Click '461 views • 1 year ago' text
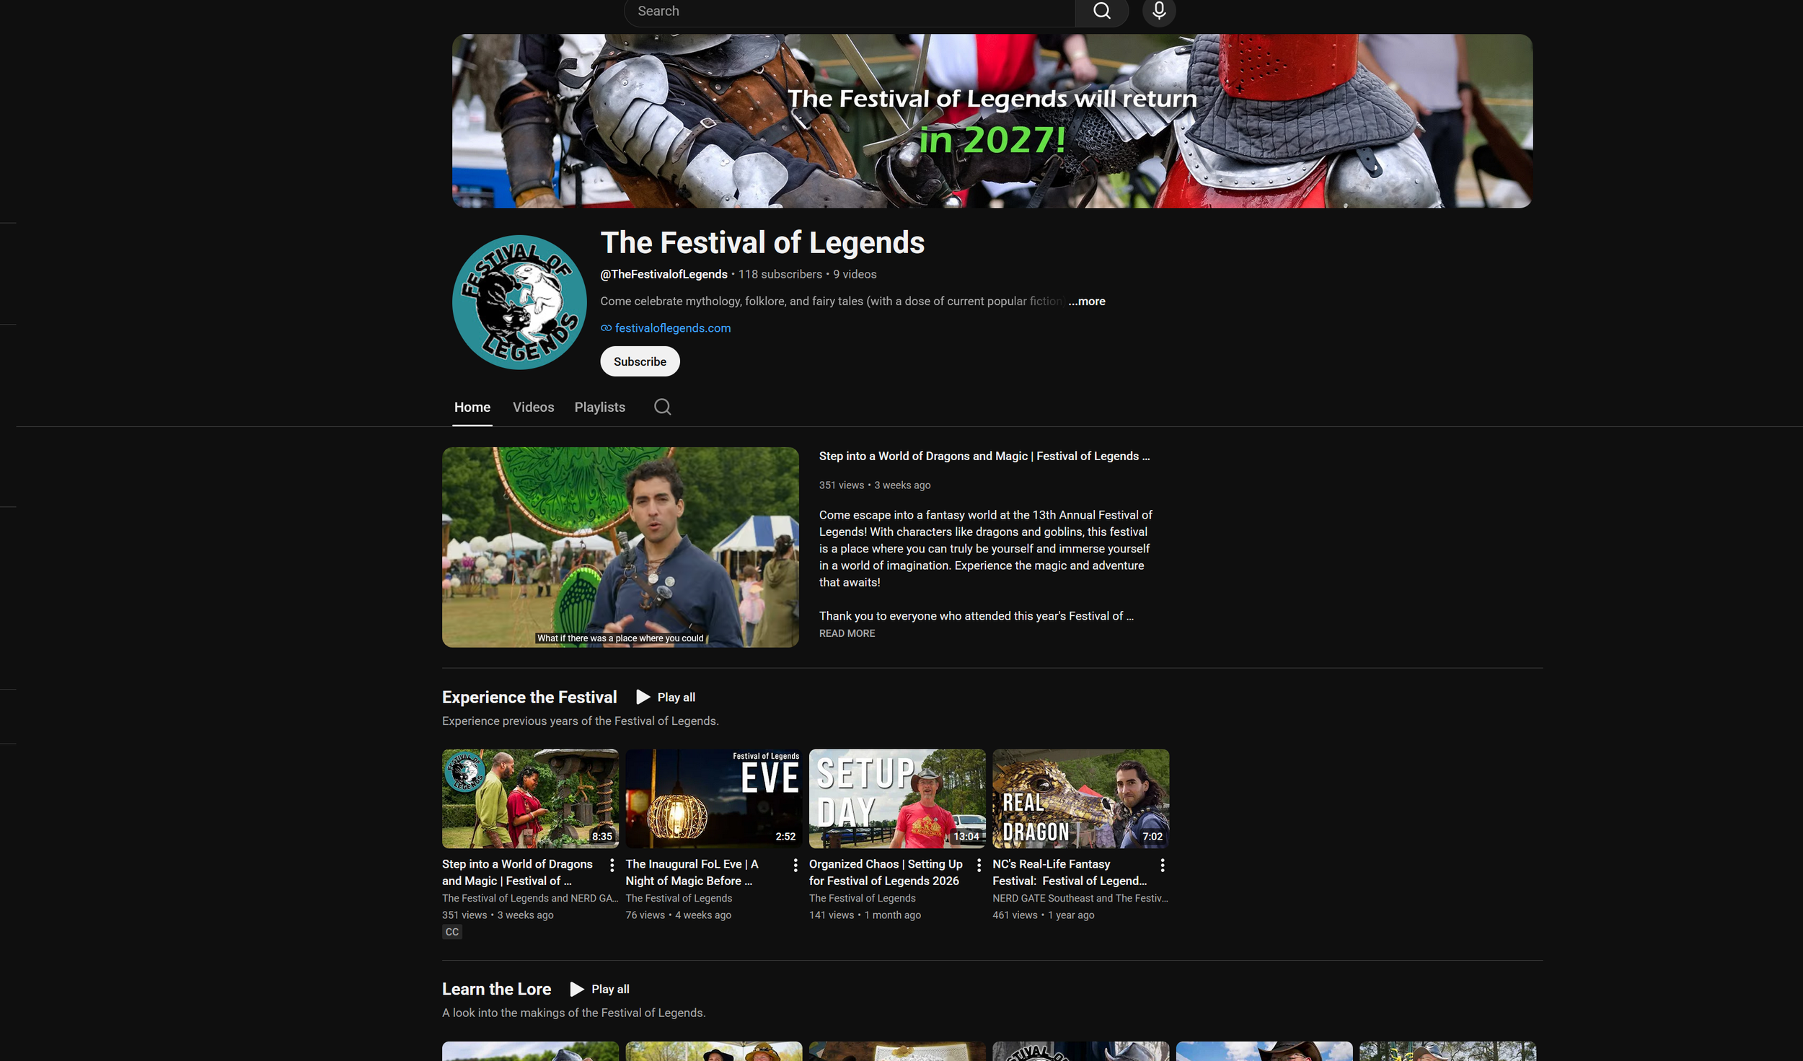Viewport: 1803px width, 1061px height. 1043,915
